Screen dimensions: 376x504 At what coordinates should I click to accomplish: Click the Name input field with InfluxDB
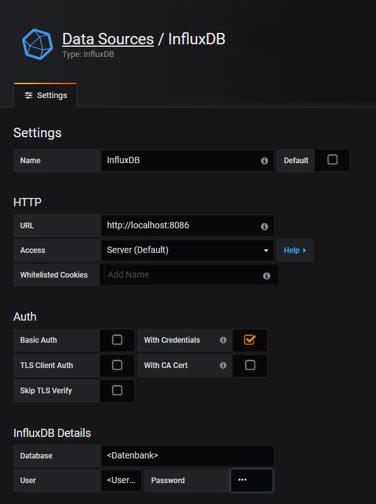pyautogui.click(x=187, y=161)
